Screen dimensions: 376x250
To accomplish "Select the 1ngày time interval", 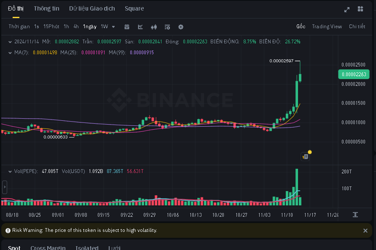I will coord(90,27).
